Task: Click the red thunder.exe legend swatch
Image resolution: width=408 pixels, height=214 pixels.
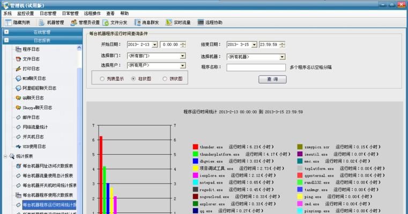Action: click(x=195, y=147)
